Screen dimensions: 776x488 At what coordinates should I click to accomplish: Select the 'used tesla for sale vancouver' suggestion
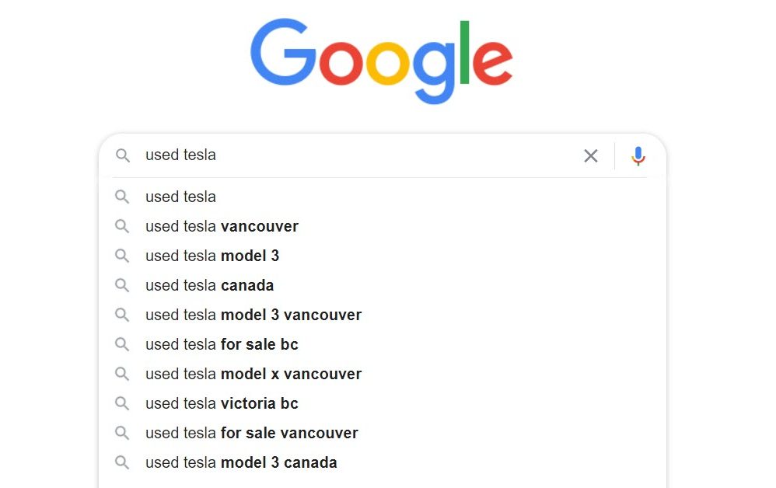[x=251, y=433]
